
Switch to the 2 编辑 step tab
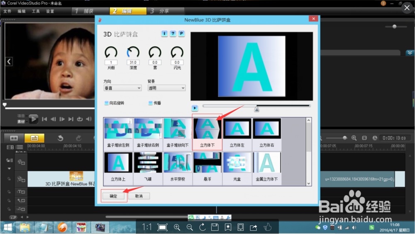128,11
